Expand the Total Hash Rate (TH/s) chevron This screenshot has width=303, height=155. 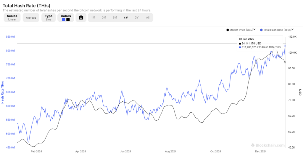pyautogui.click(x=293, y=30)
